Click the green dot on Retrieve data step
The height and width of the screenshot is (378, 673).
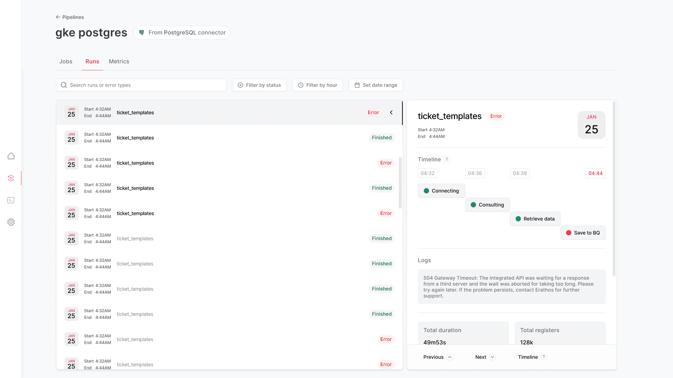tap(518, 219)
